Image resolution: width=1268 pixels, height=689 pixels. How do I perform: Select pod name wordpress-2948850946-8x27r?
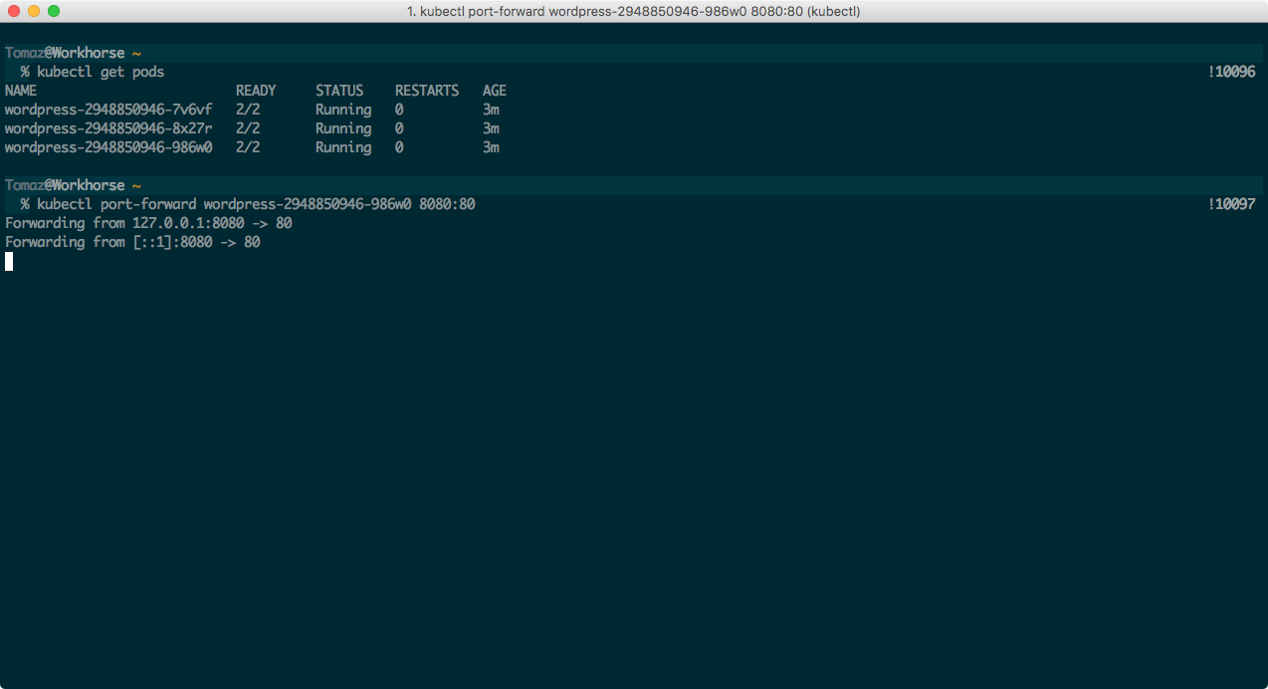point(108,128)
